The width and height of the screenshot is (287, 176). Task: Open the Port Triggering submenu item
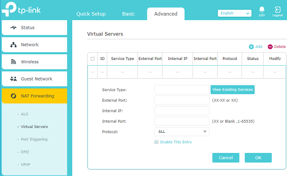tap(34, 139)
